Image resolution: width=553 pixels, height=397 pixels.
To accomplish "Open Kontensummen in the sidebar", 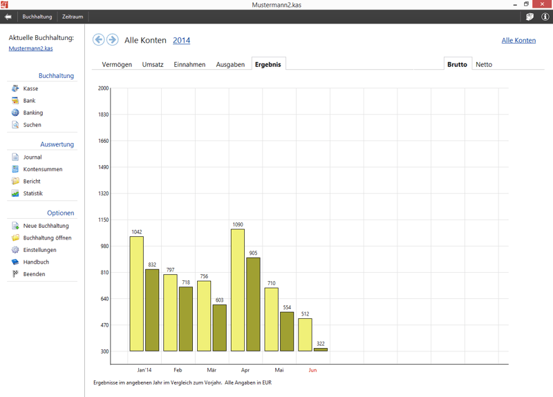I will coord(43,169).
